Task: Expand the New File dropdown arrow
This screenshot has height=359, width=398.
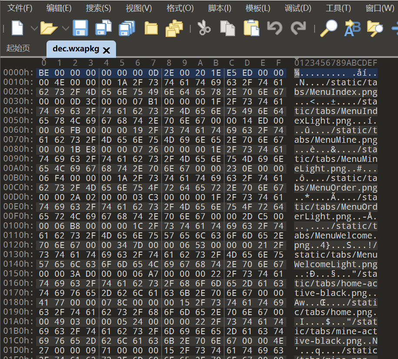Action: 34,28
